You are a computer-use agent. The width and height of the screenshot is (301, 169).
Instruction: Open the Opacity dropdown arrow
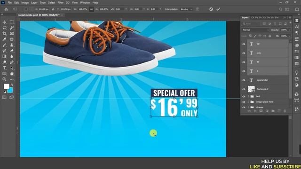[290, 30]
